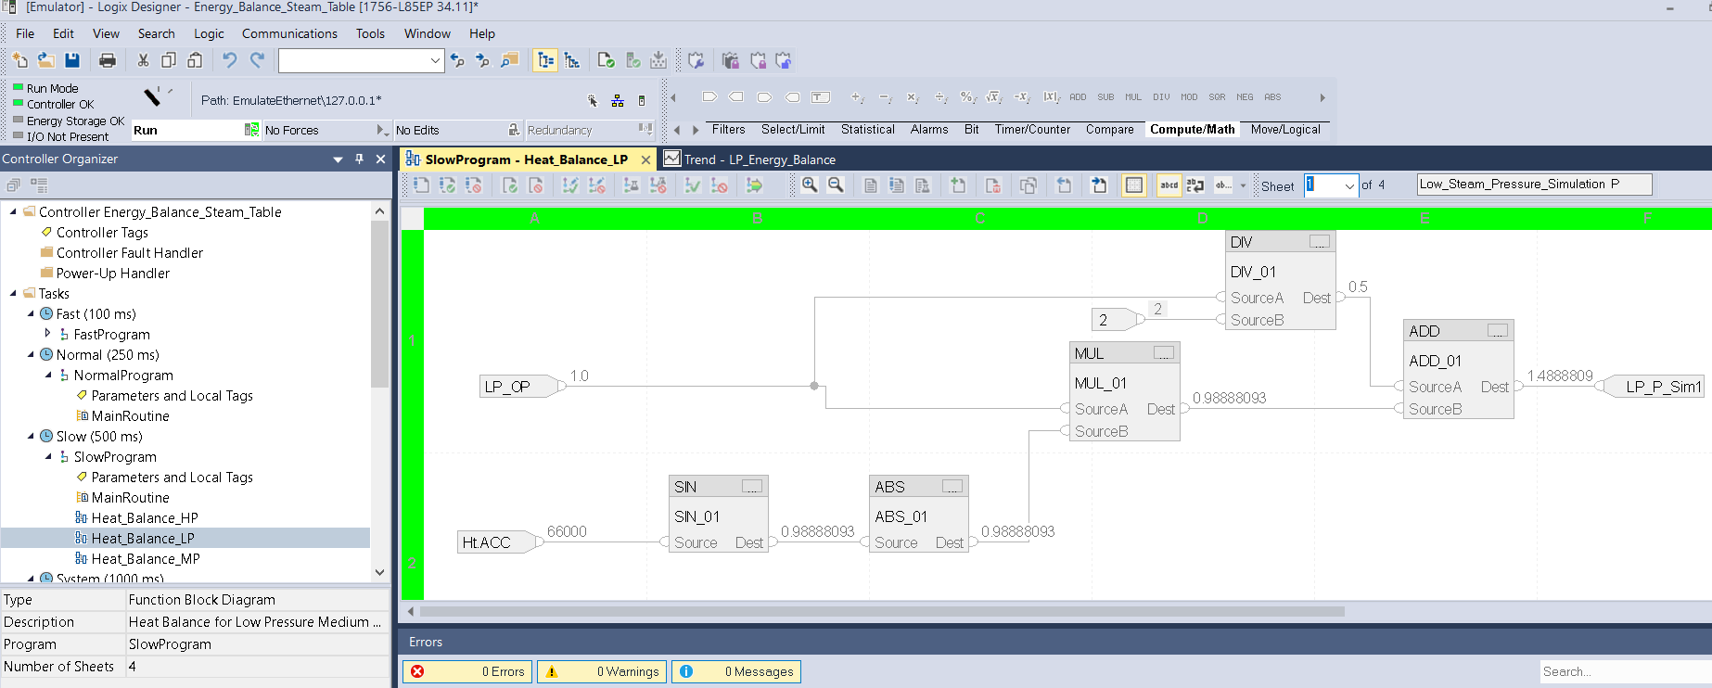
Task: Pin the Controller Organizer panel
Action: (x=359, y=159)
